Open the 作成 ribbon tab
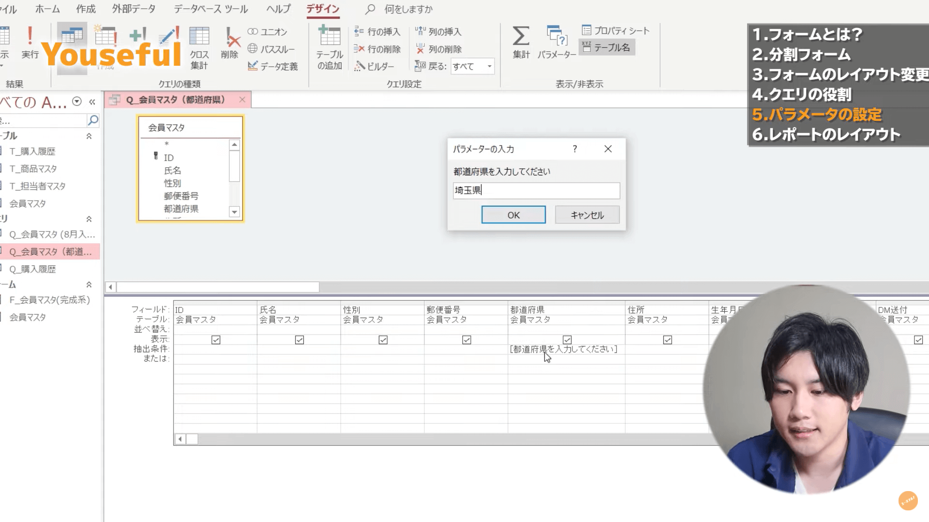Image resolution: width=929 pixels, height=522 pixels. 86,9
